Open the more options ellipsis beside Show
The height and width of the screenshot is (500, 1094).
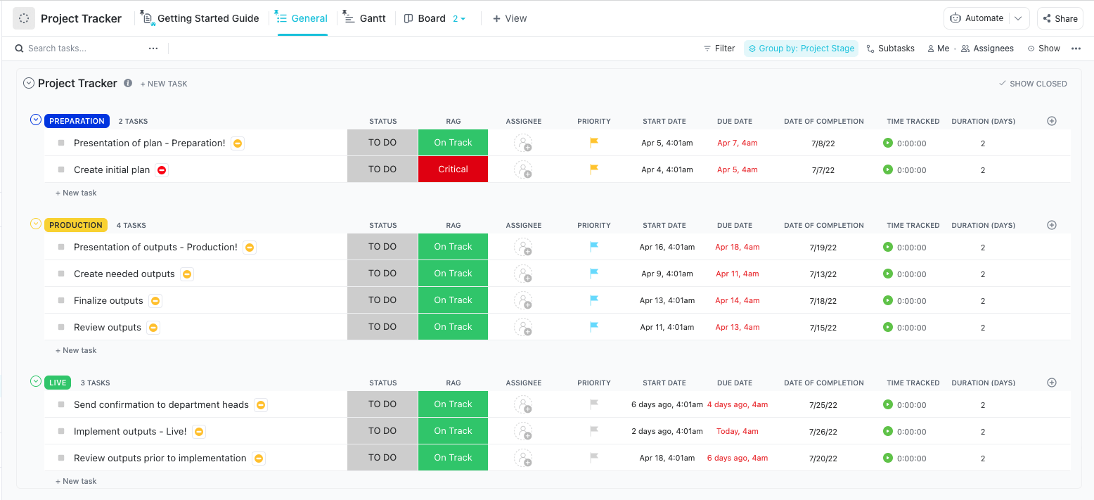1076,49
